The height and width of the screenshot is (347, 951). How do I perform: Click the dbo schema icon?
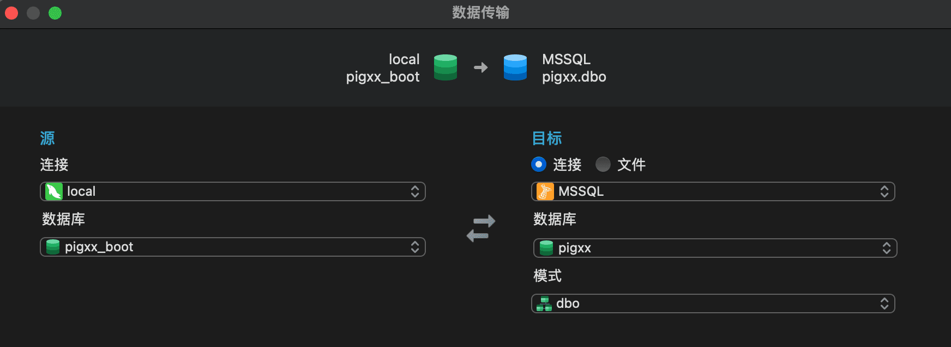click(544, 303)
